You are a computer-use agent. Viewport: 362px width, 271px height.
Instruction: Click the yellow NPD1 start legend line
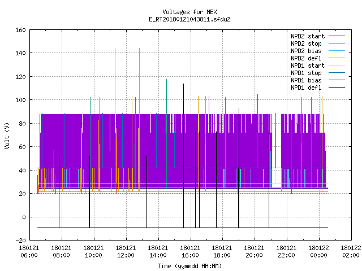click(337, 65)
